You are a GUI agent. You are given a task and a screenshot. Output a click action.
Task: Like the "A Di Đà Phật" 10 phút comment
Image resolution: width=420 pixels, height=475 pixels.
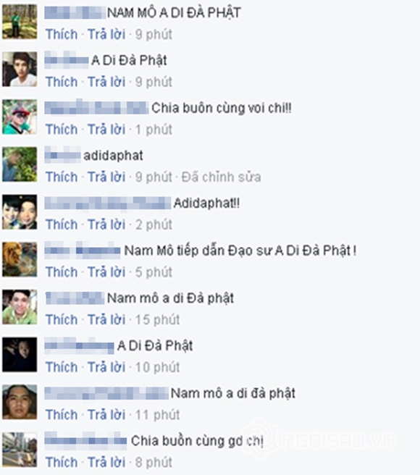point(62,367)
